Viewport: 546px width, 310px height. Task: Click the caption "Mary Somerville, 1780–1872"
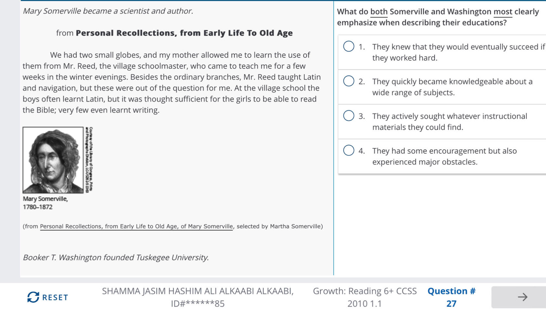click(45, 203)
